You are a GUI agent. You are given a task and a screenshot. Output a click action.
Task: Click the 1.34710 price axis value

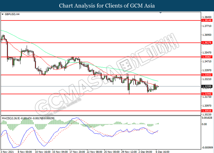coord(207,61)
